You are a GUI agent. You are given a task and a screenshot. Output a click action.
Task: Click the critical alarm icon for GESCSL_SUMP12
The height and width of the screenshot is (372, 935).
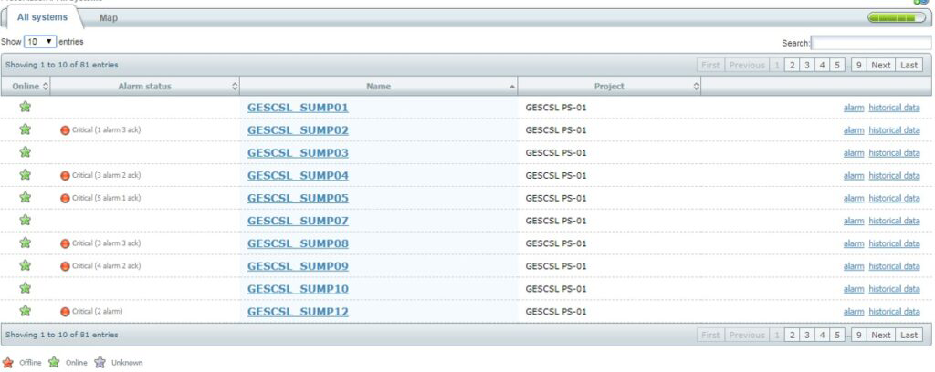[x=65, y=312]
